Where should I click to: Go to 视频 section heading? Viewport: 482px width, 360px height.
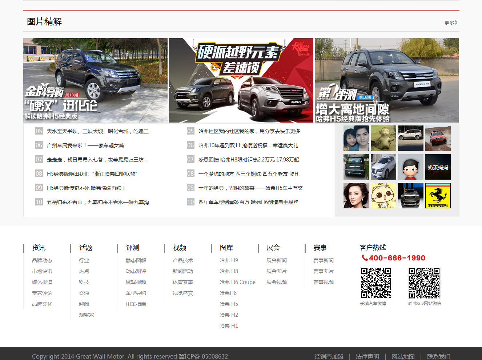click(x=180, y=248)
